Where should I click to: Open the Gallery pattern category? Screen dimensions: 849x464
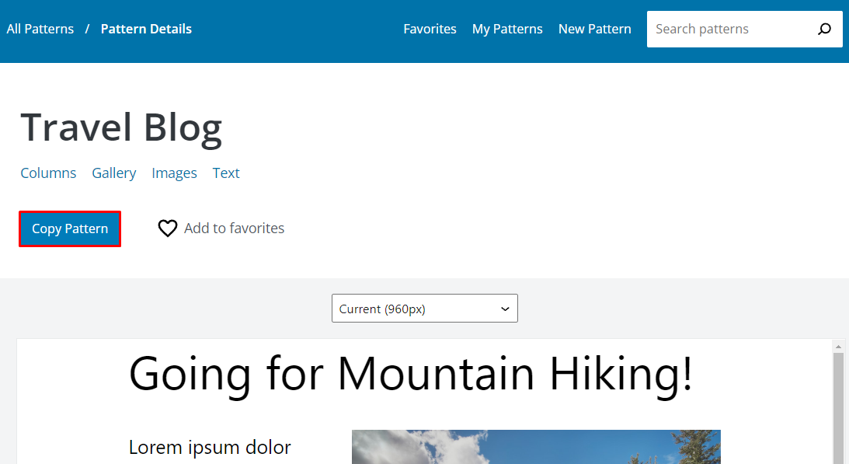pos(113,173)
